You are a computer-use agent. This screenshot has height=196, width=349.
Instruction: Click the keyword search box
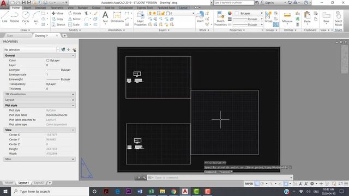coord(234,3)
